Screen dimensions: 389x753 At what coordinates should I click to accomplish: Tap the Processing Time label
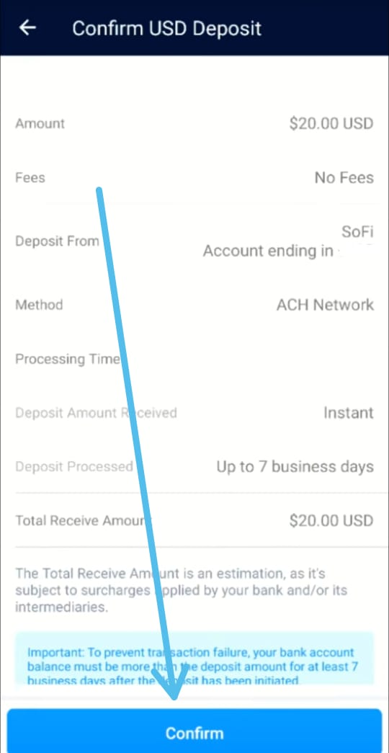pyautogui.click(x=67, y=359)
